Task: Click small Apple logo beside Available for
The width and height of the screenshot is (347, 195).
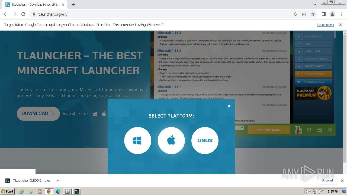Action: tap(104, 114)
